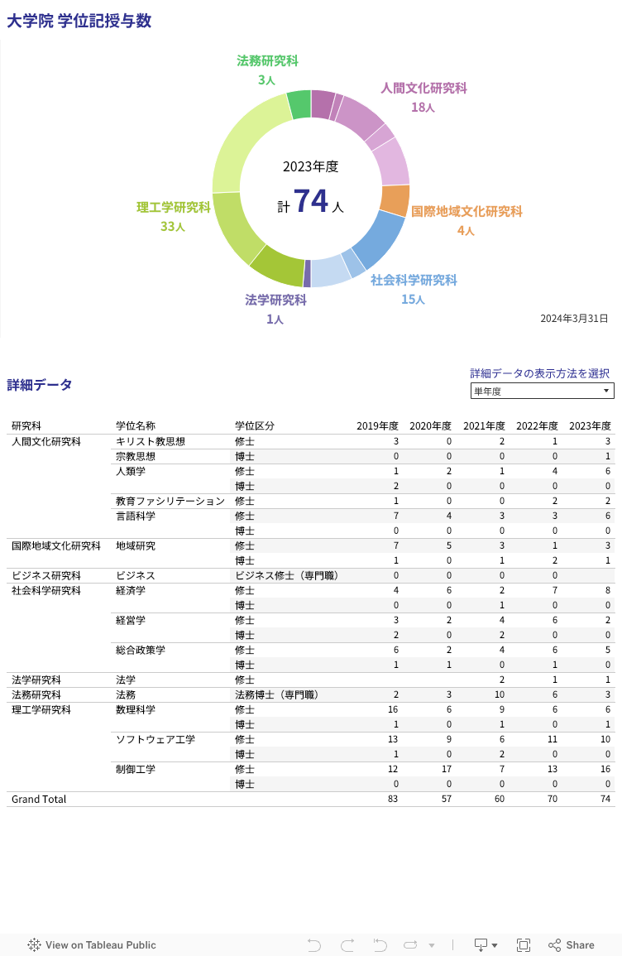
Task: Click the 人間文化研究科 chart label
Action: pos(423,89)
